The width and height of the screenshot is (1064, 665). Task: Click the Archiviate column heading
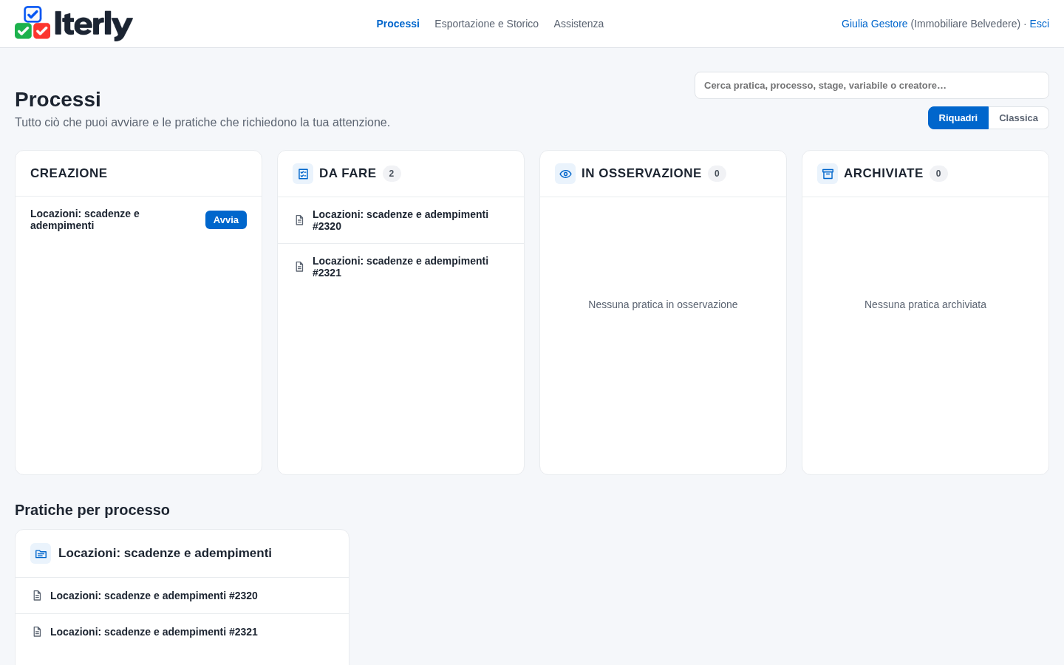(x=883, y=173)
